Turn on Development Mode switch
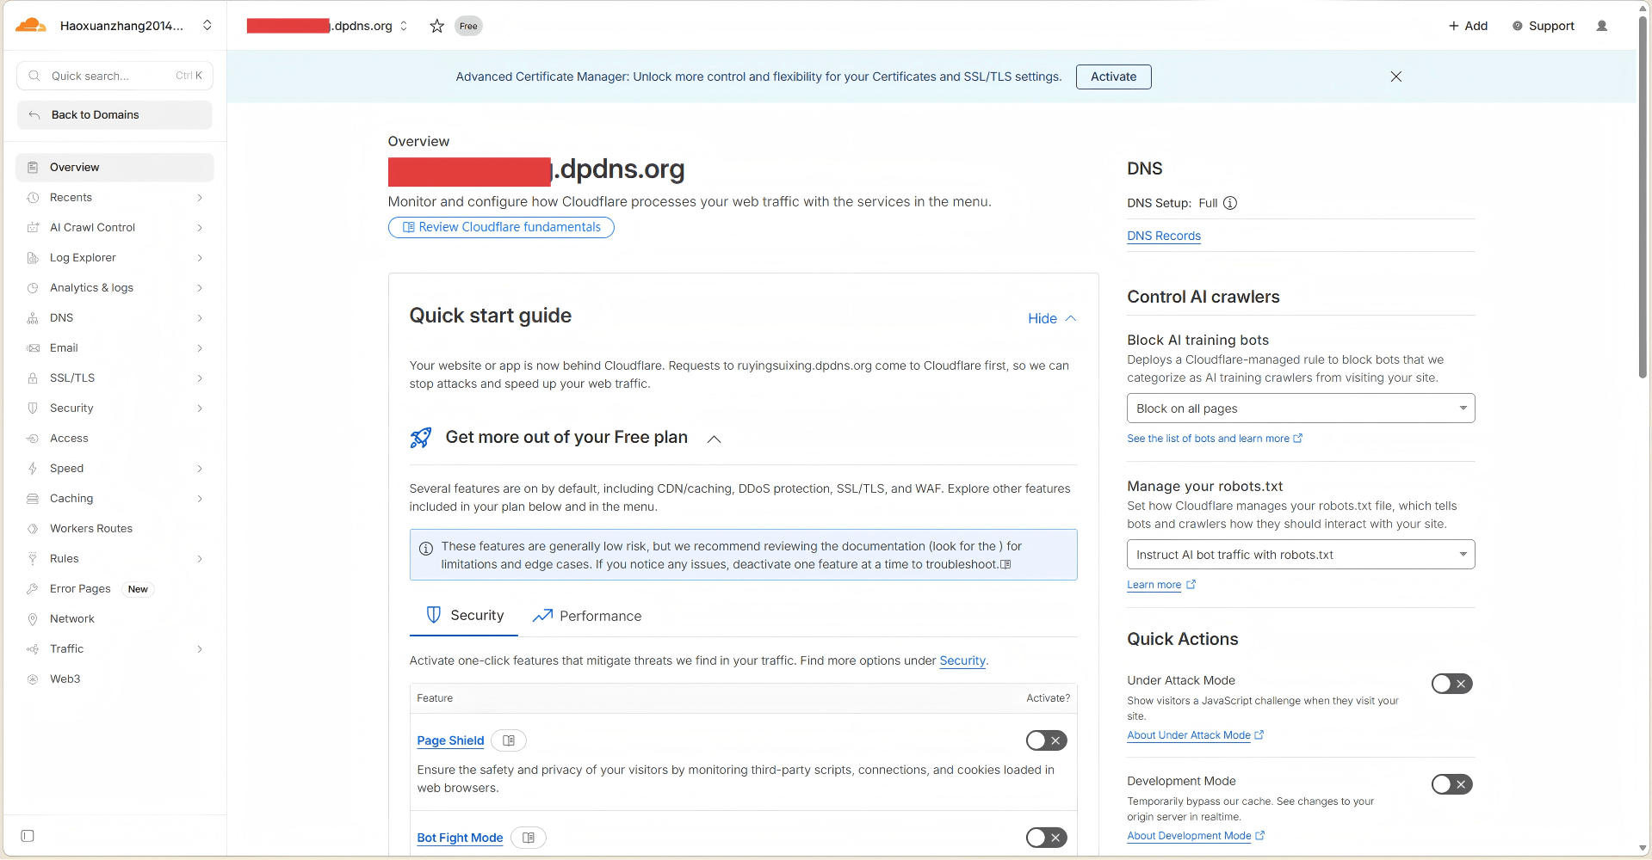This screenshot has width=1652, height=860. 1451,784
